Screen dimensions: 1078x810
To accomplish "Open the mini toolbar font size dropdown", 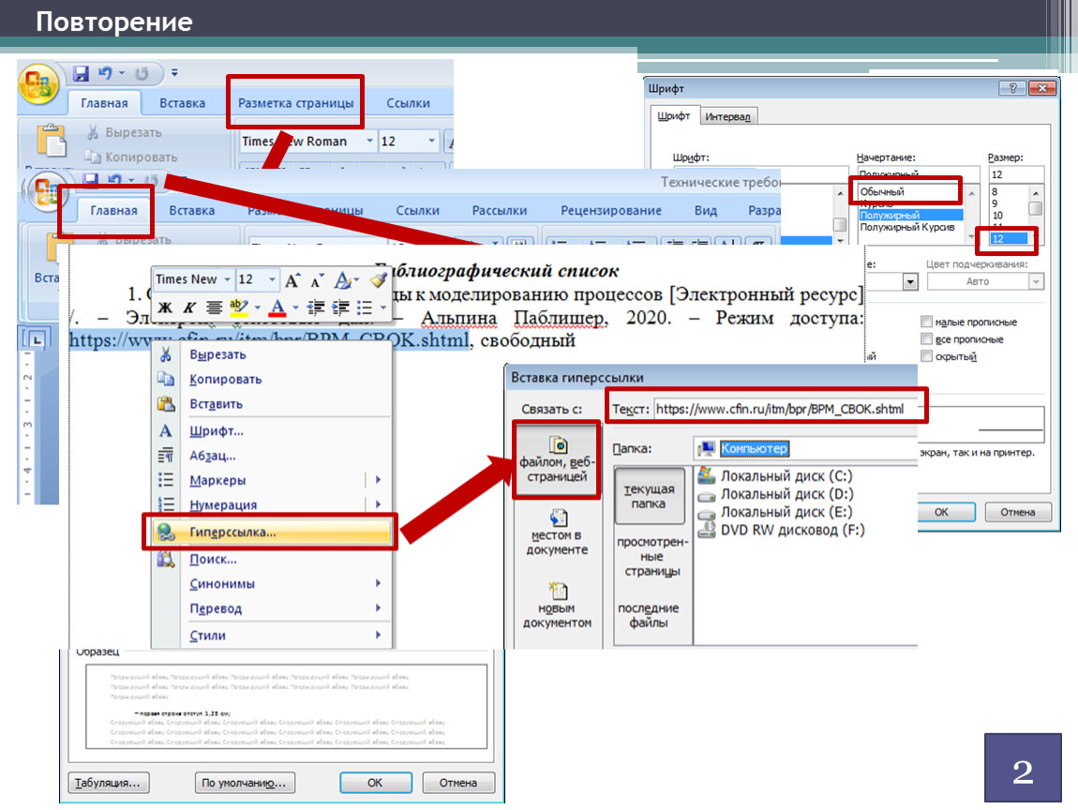I will (x=272, y=279).
